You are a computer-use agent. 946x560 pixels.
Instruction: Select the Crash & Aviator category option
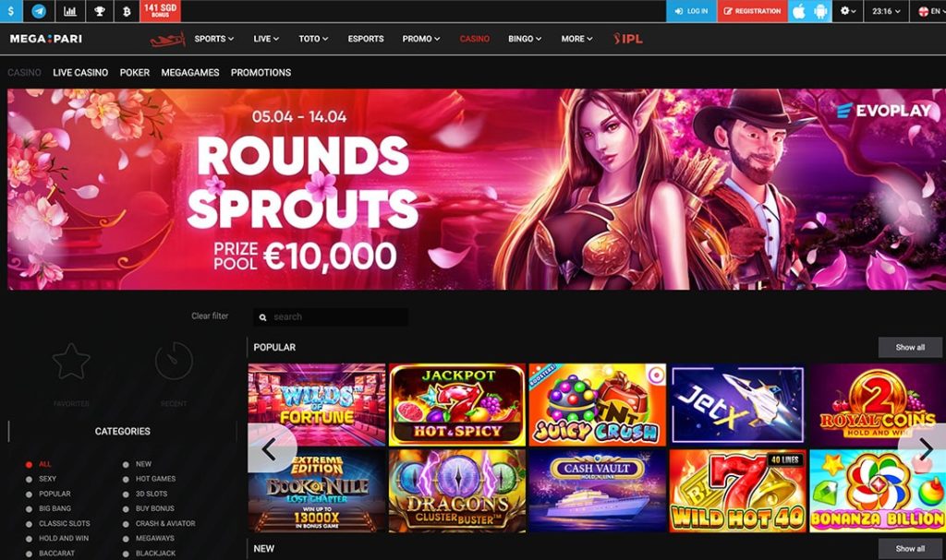pos(160,524)
